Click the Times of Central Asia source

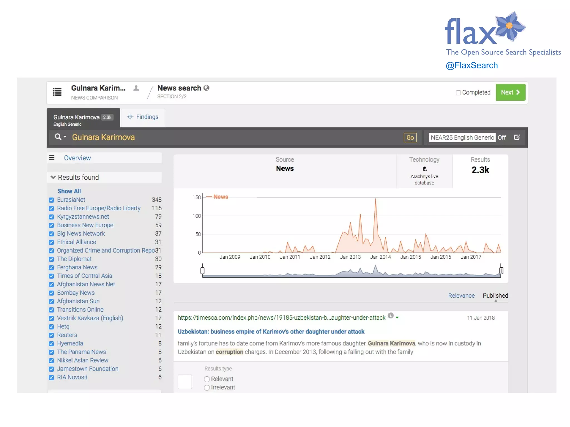click(84, 276)
